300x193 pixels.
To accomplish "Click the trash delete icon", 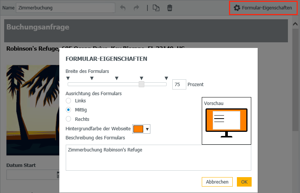I will click(x=170, y=8).
